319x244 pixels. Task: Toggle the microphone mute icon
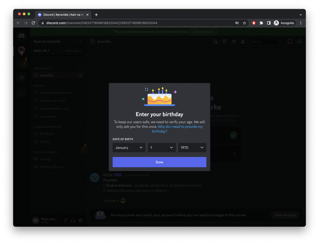(x=66, y=220)
